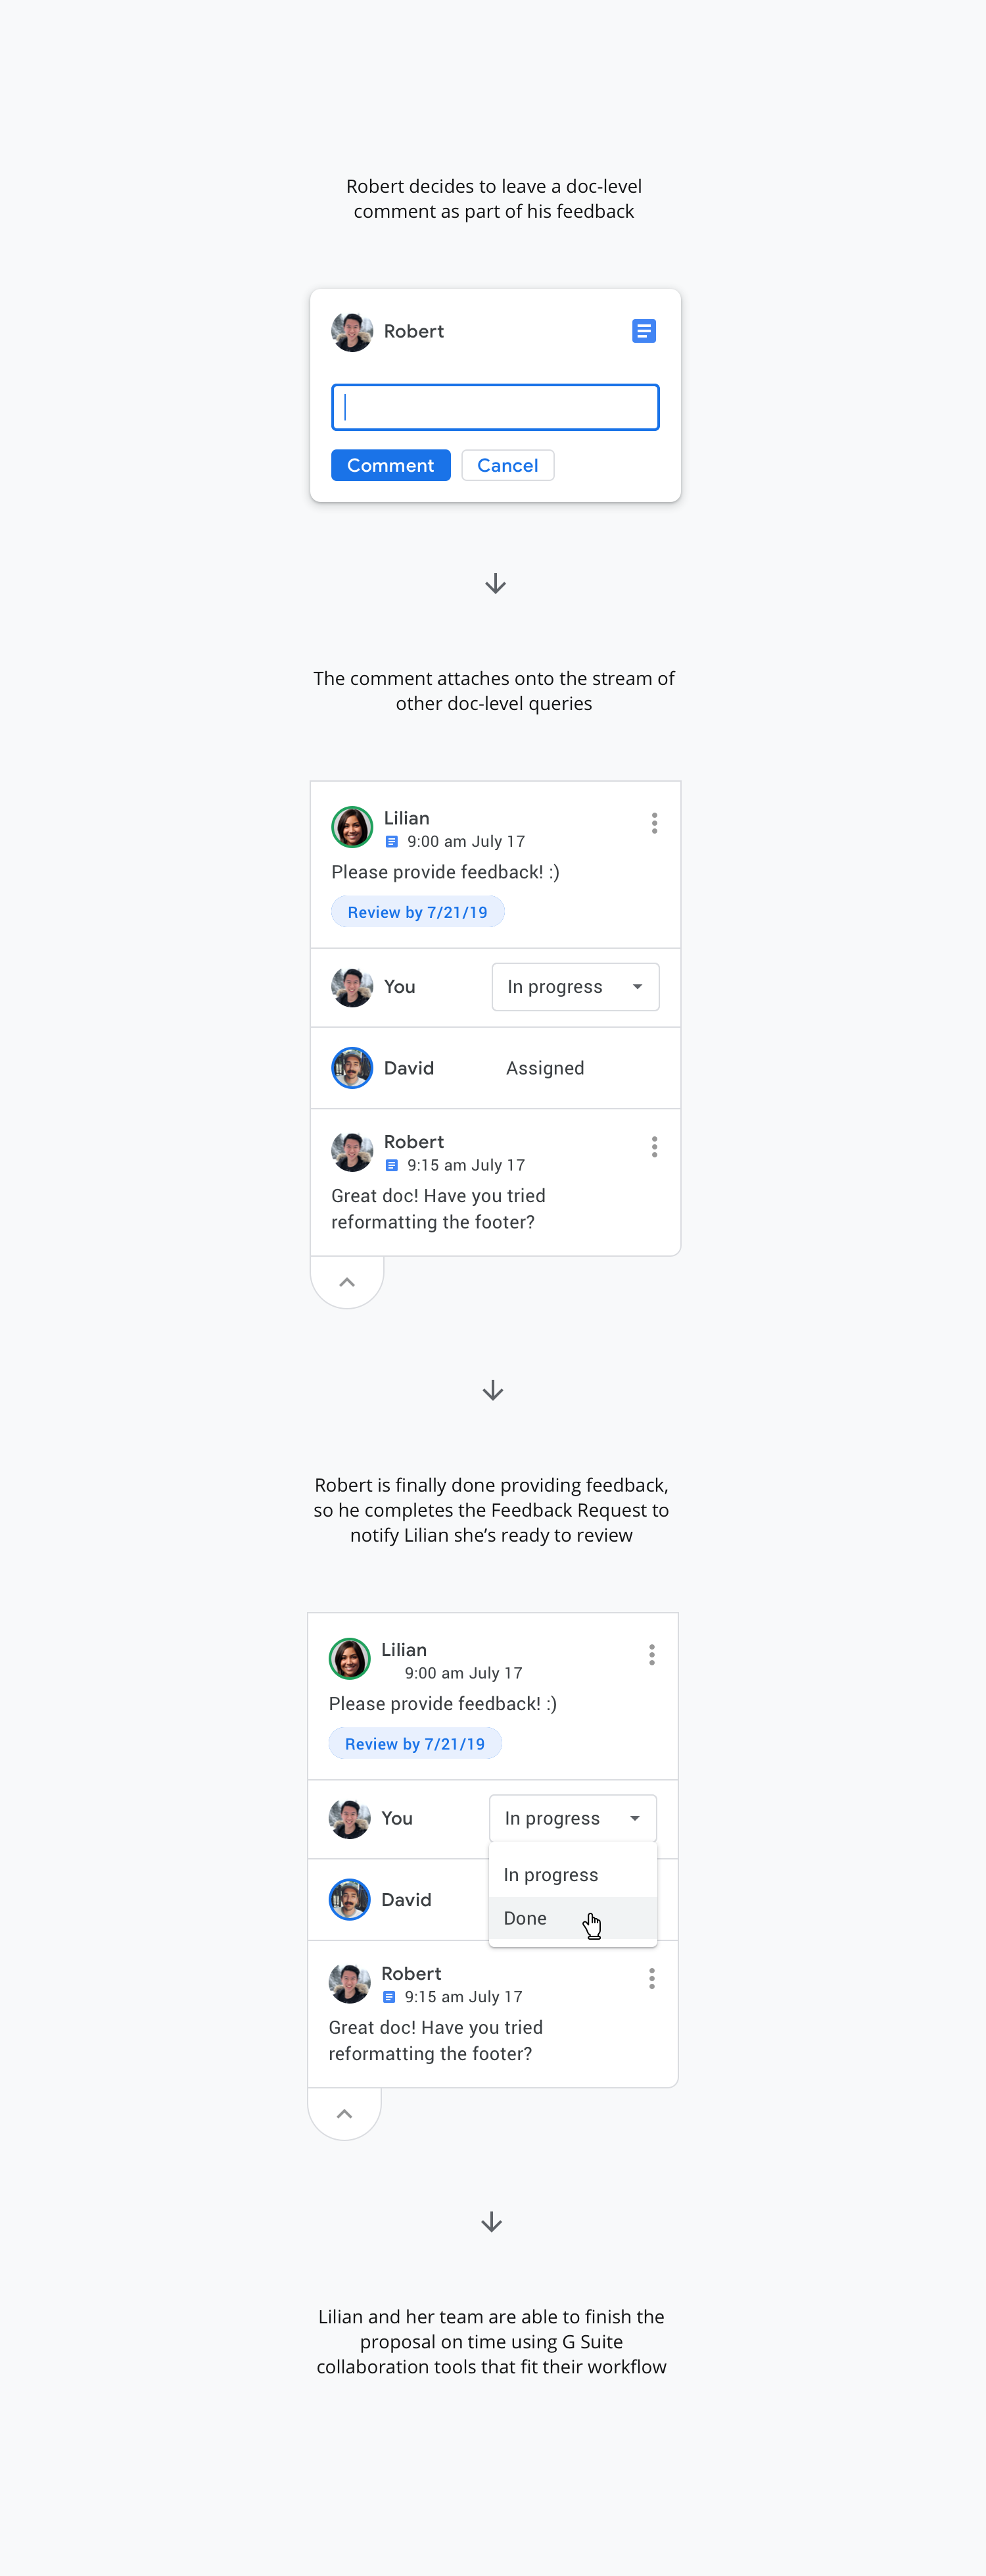This screenshot has height=2576, width=986.
Task: Choose the In progress option in the open menu
Action: click(x=550, y=1875)
